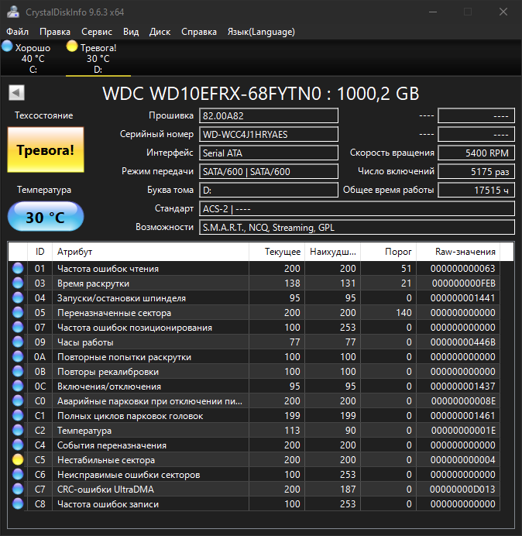Select the Переназначенные сектора row
The image size is (522, 536).
tap(254, 312)
